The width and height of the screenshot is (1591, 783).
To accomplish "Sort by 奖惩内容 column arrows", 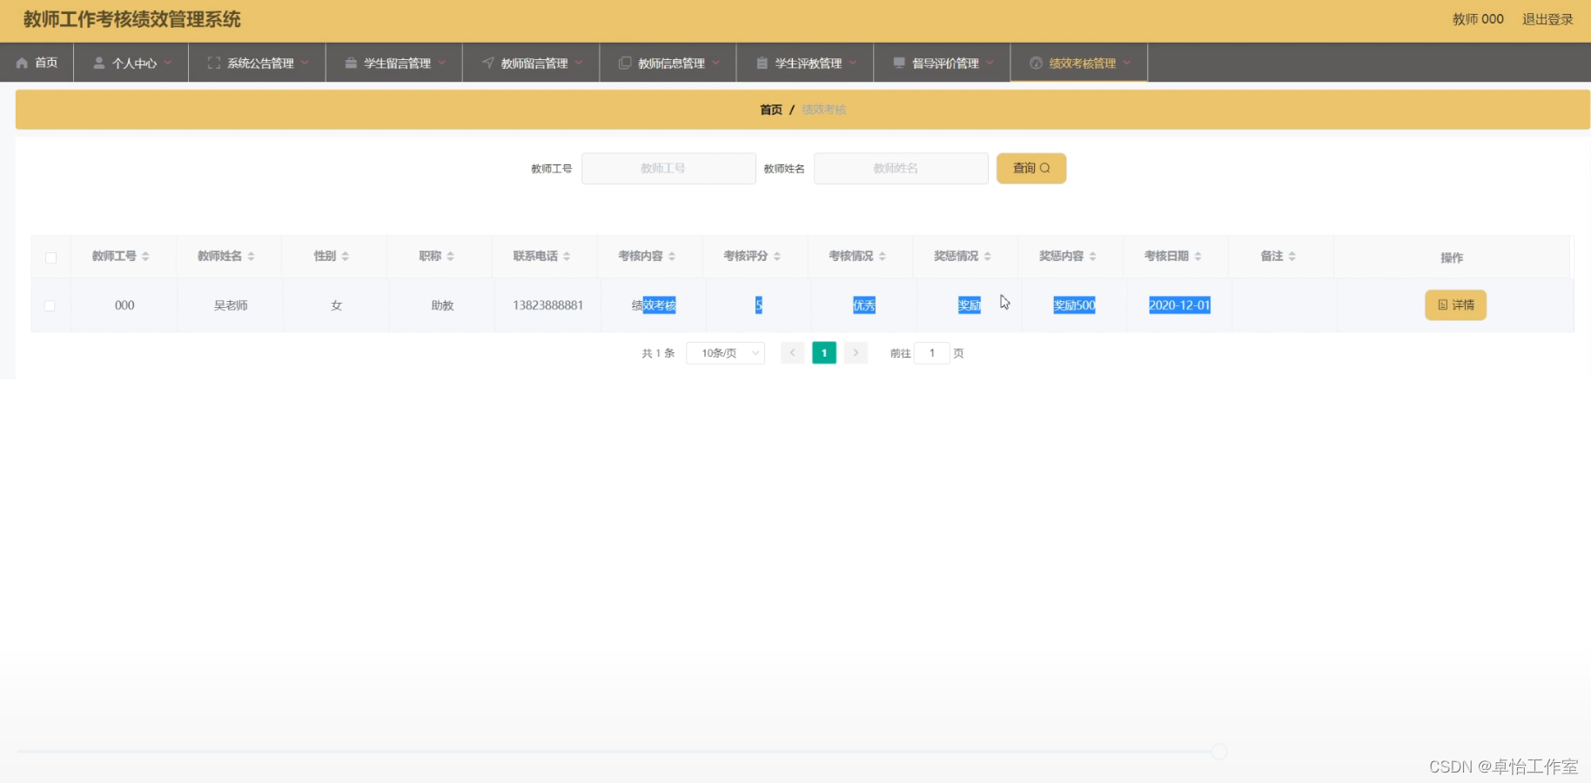I will pos(1093,256).
